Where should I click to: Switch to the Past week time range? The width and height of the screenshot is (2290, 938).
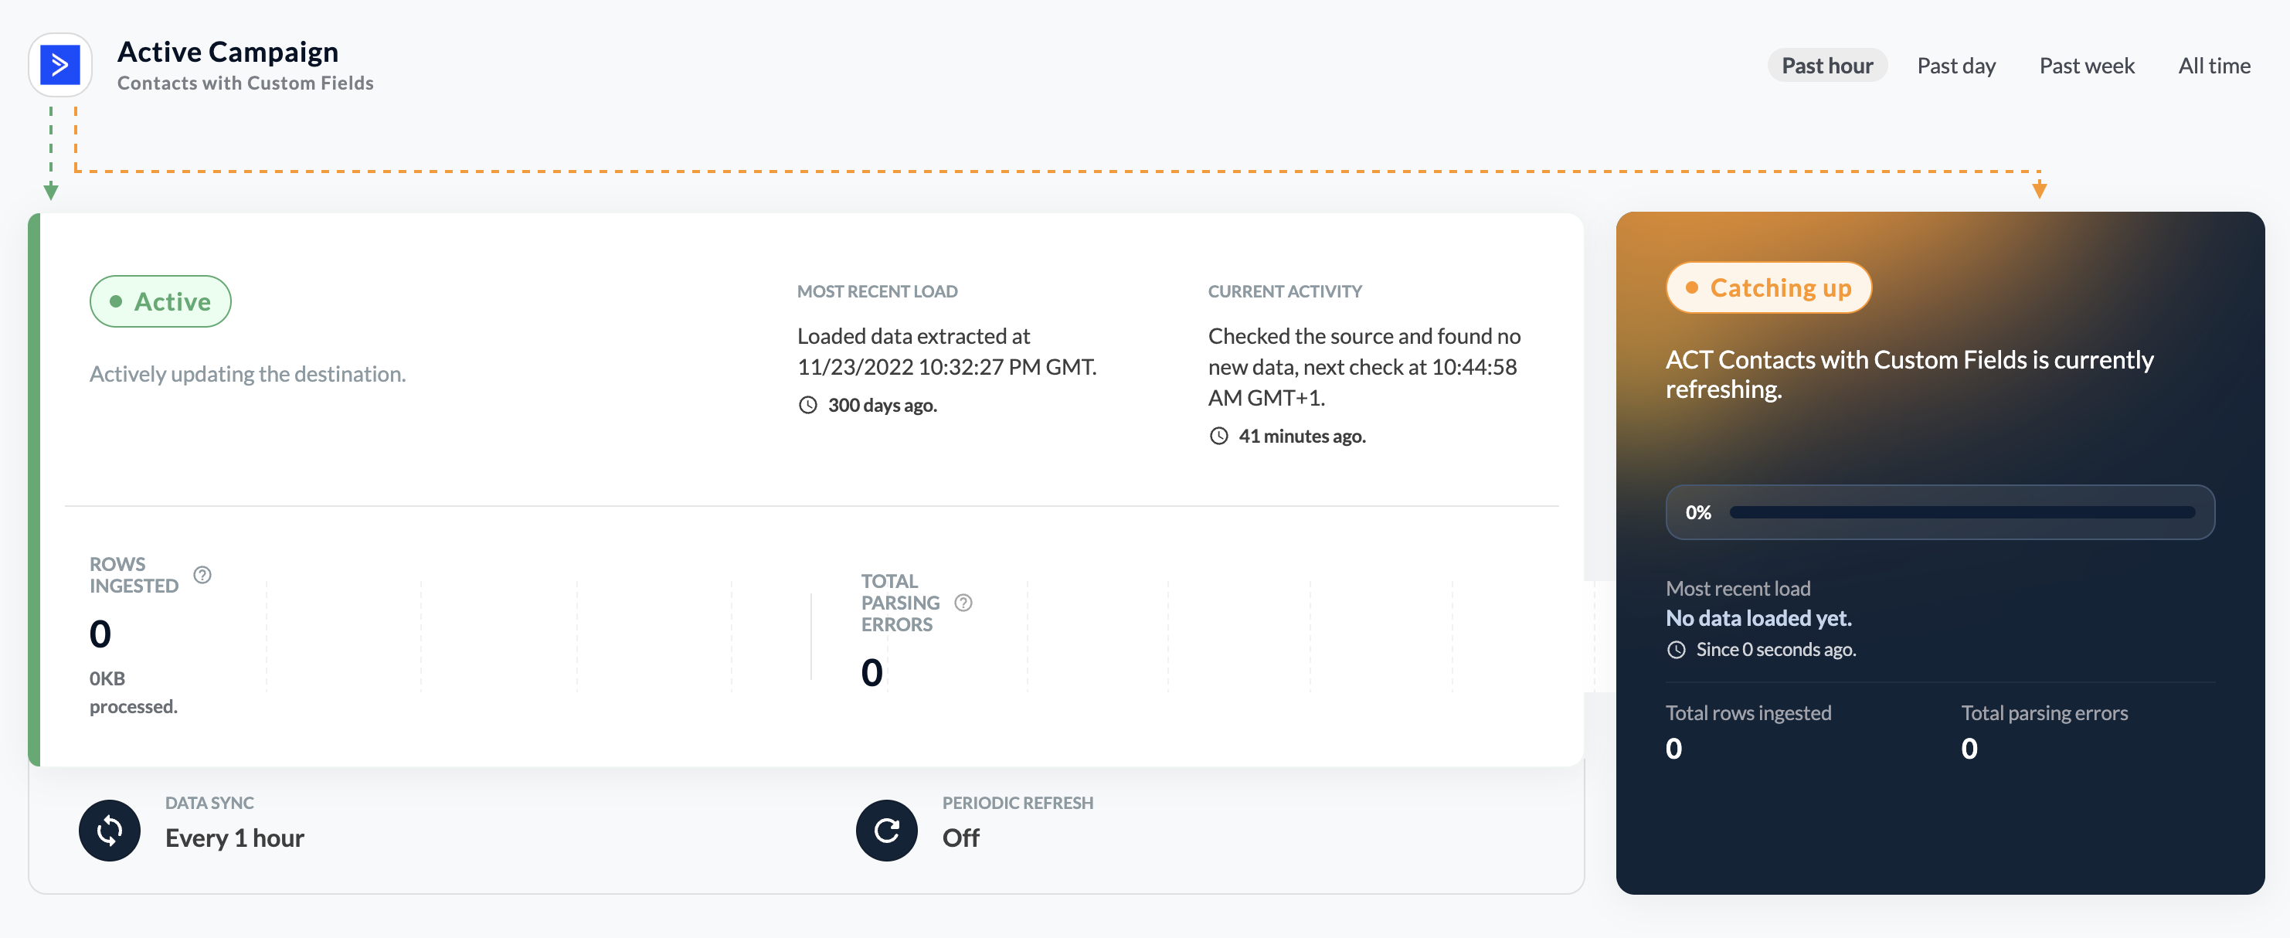2087,66
